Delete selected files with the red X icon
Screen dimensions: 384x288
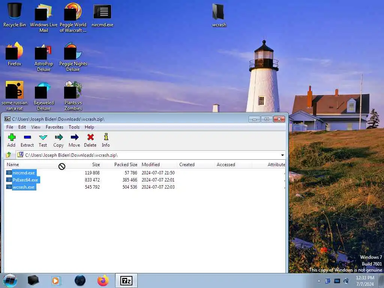(x=90, y=140)
